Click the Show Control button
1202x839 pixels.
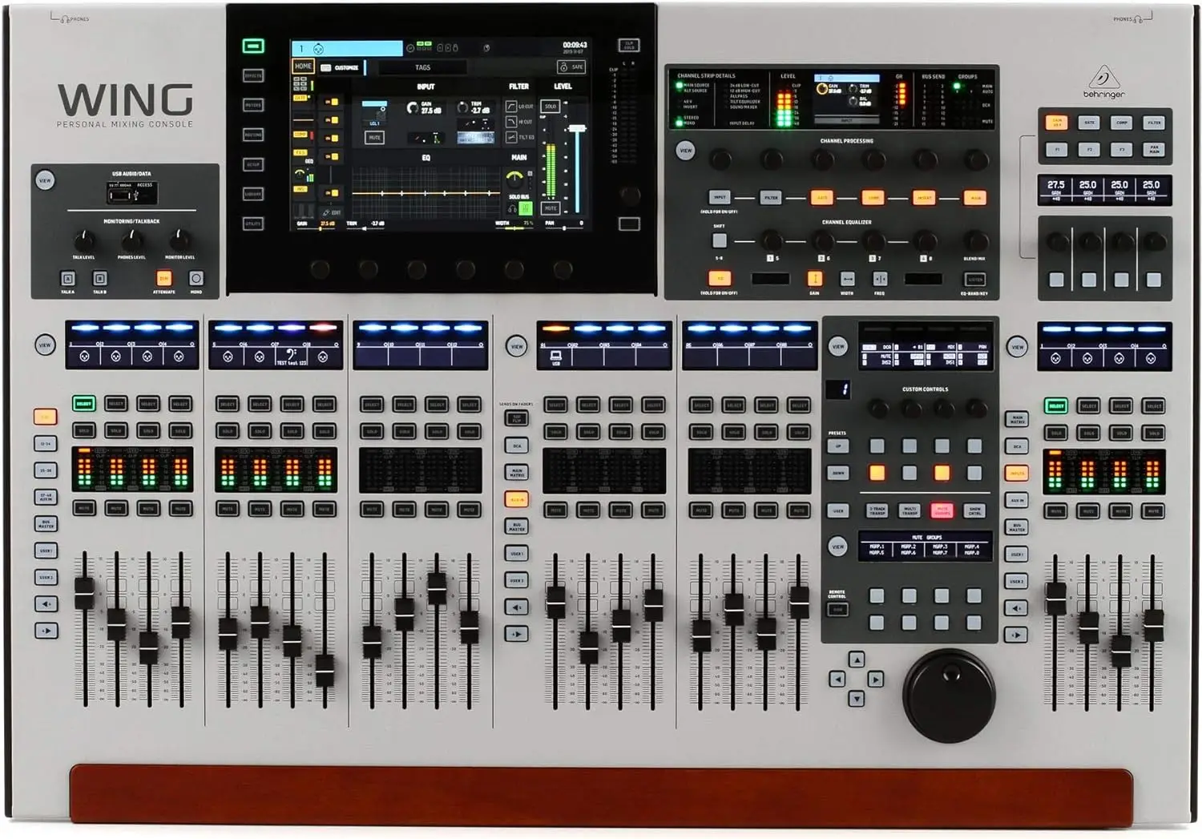(x=974, y=510)
